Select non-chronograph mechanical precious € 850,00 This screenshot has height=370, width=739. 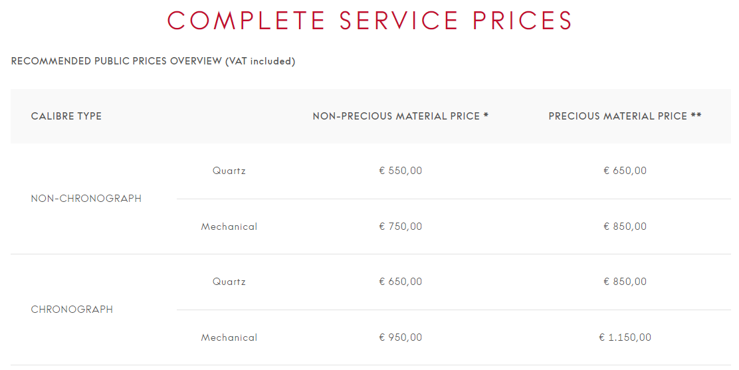[625, 227]
